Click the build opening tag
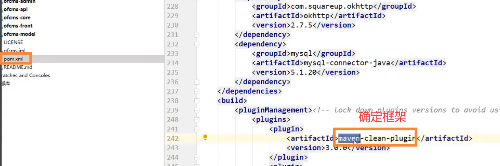This screenshot has width=500, height=166. point(232,101)
